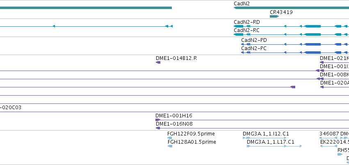Select the FGH122F09.5prime EST glyph

[170, 138]
